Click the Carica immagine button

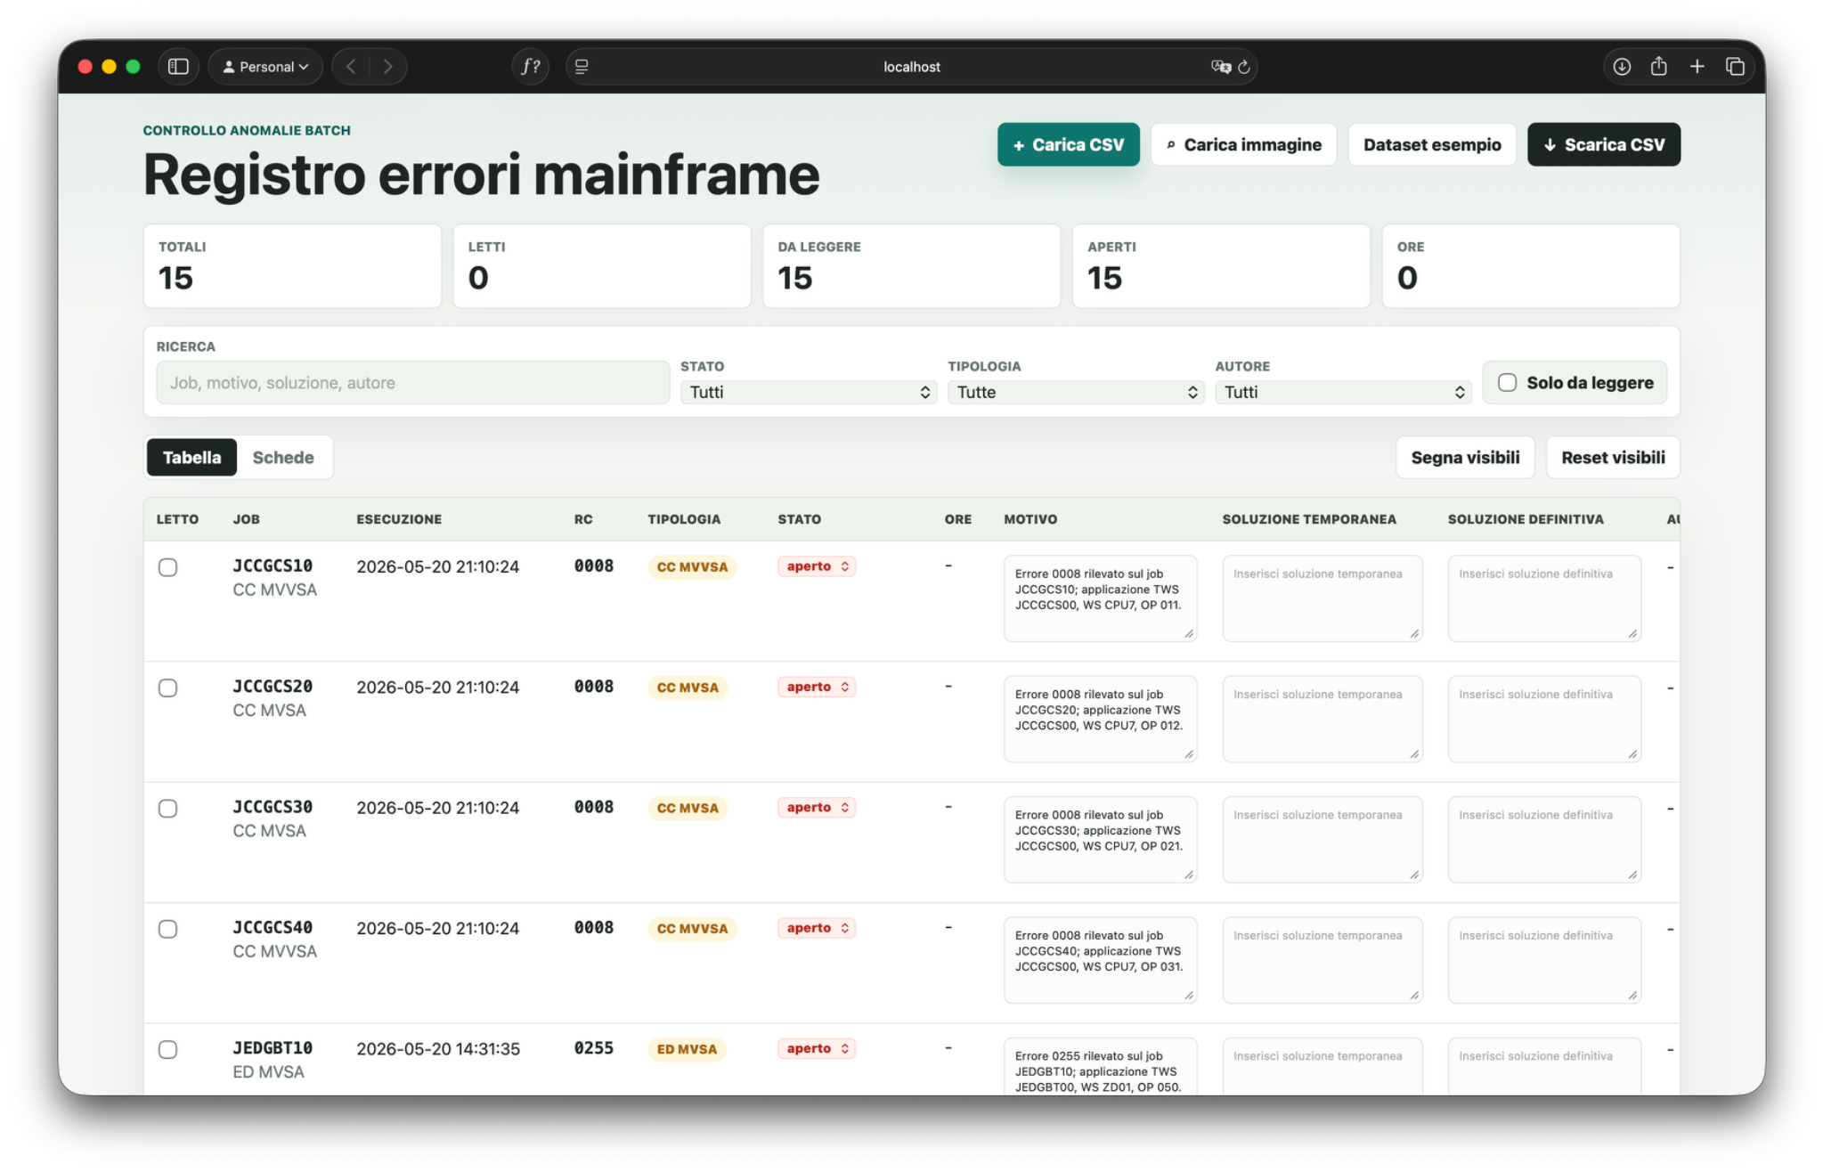(1243, 144)
